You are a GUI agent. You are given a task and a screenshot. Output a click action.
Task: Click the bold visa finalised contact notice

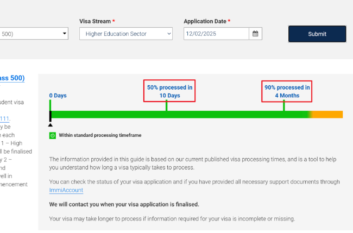tap(124, 205)
